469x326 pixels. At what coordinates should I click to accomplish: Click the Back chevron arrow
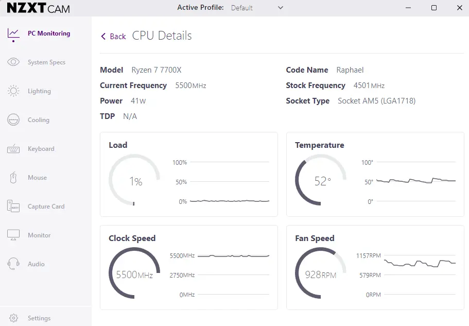tap(103, 37)
